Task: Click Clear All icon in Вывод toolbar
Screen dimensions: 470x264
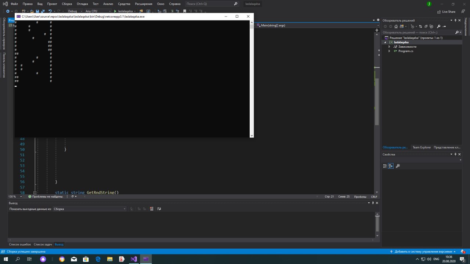Action: coord(152,209)
